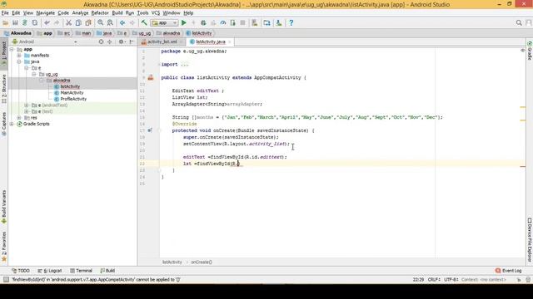533x299 pixels.
Task: Click the Profile app gauge icon
Action: (223, 23)
